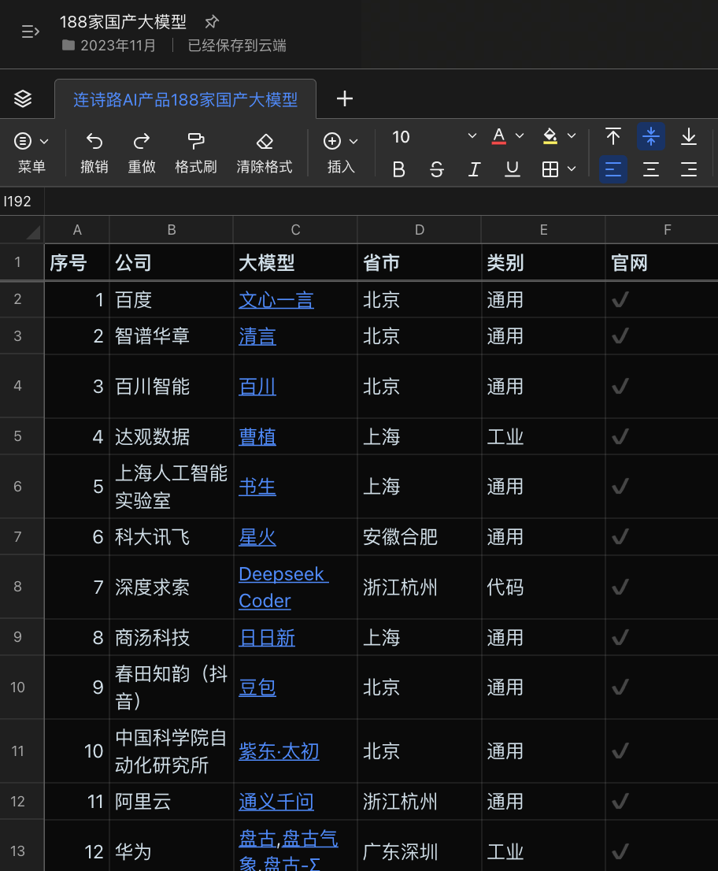The height and width of the screenshot is (871, 718).
Task: Expand the 插入 dropdown arrow
Action: (x=353, y=142)
